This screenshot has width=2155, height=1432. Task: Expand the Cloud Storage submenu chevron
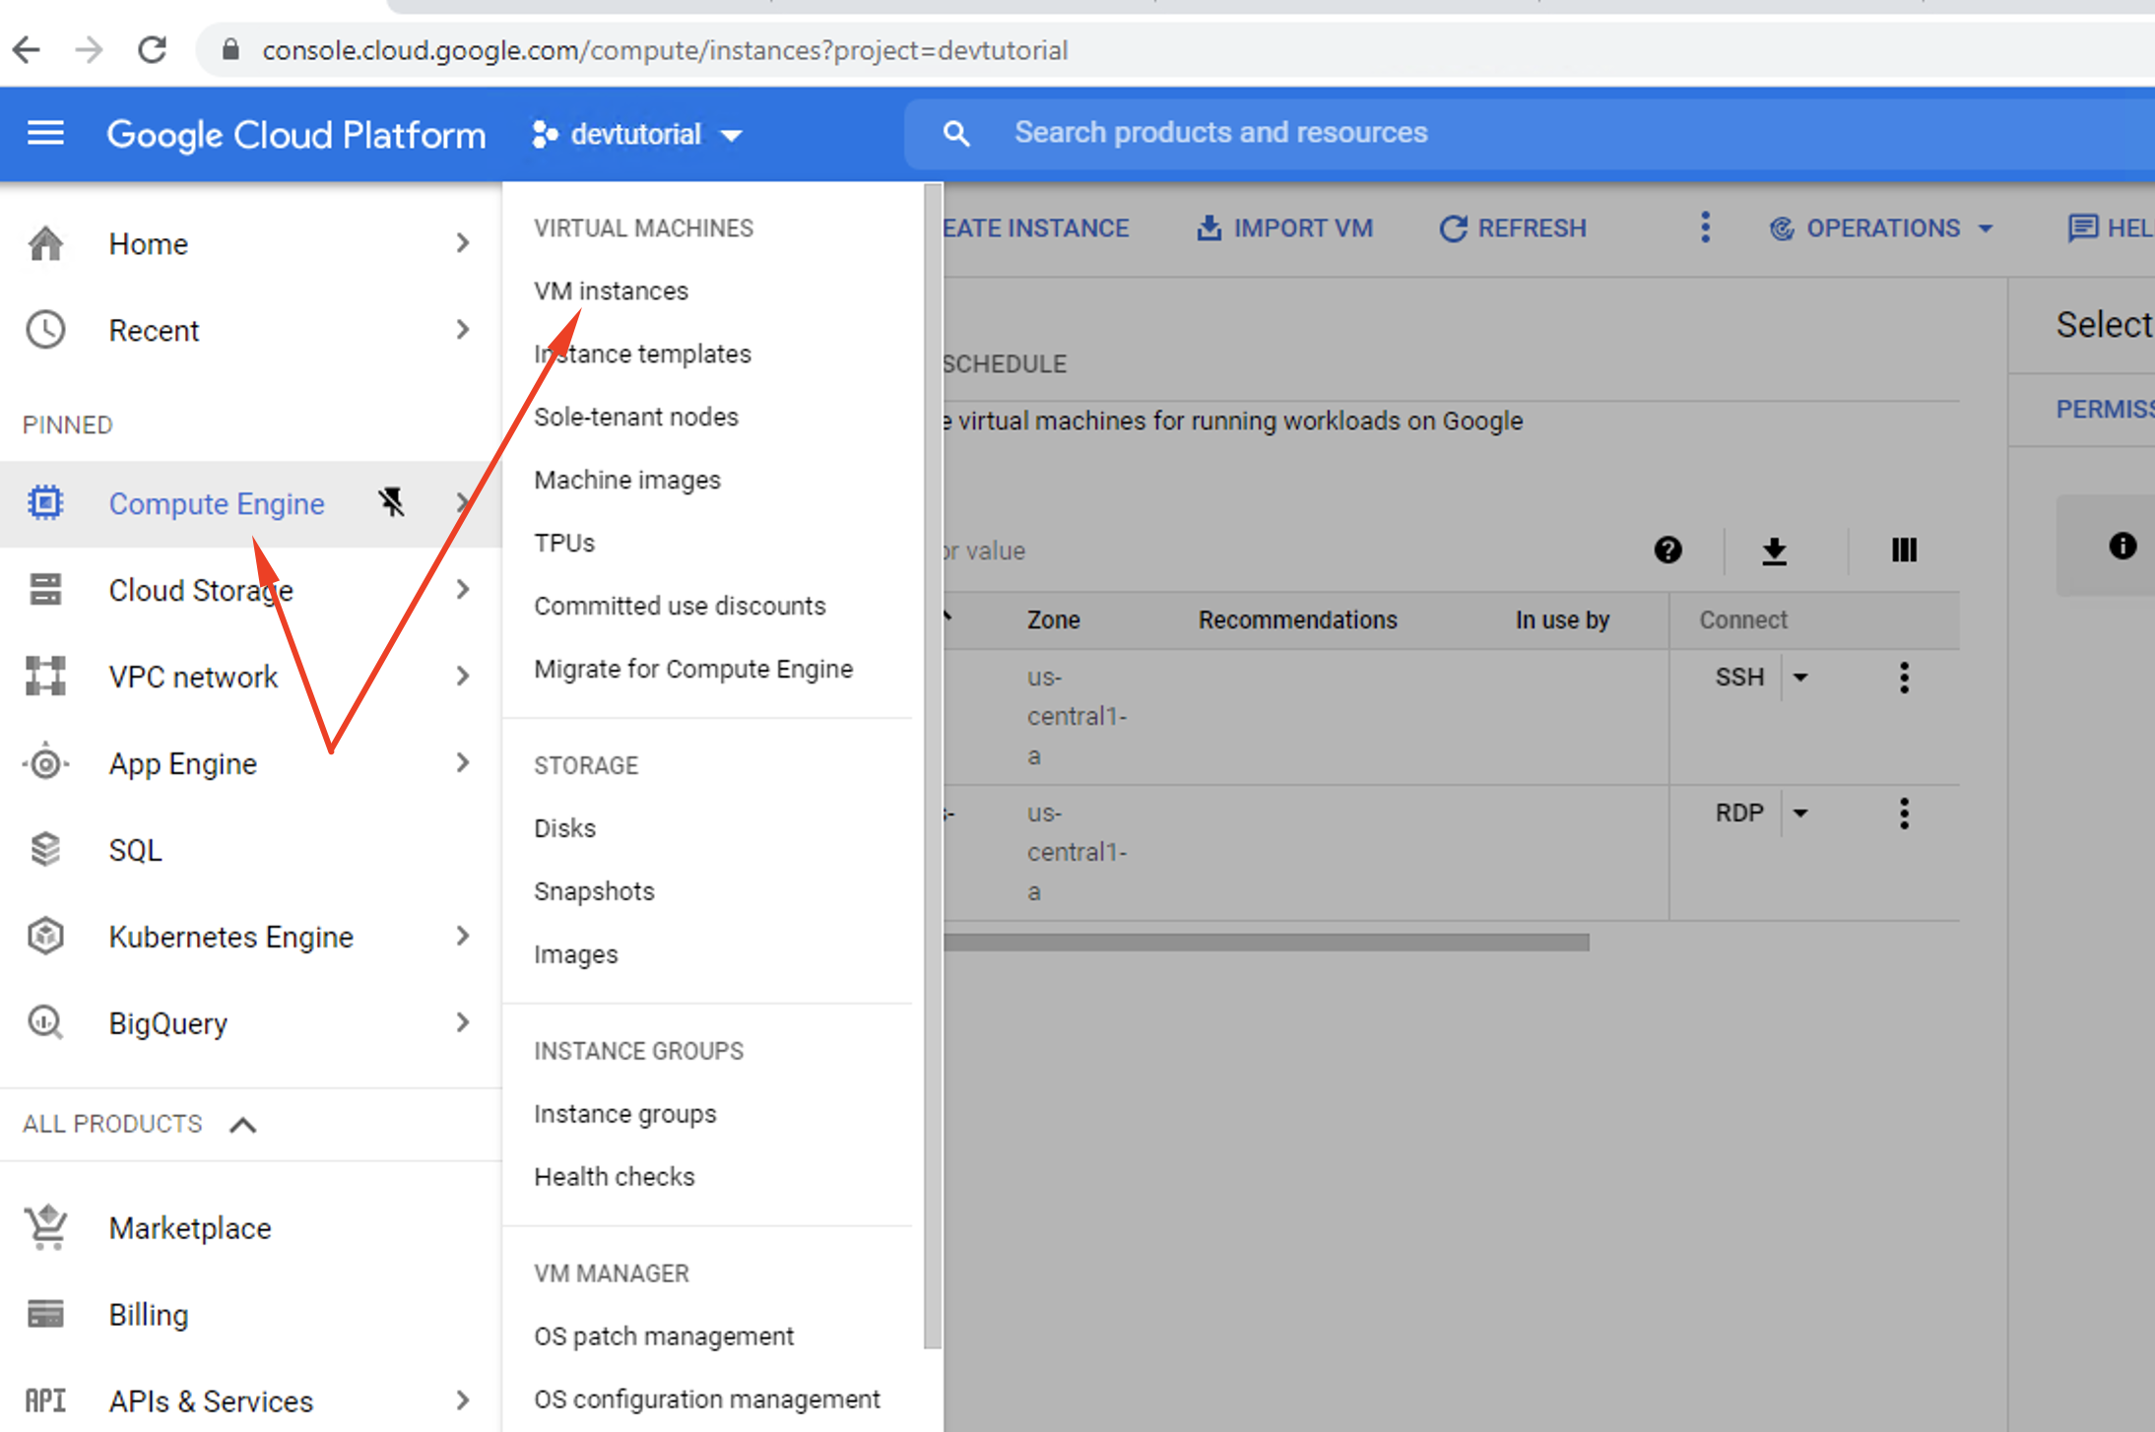[x=463, y=589]
